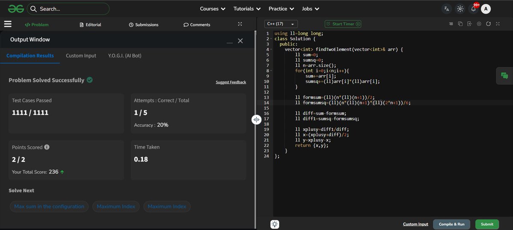Open the Comments tab
513x230 pixels.
[197, 25]
